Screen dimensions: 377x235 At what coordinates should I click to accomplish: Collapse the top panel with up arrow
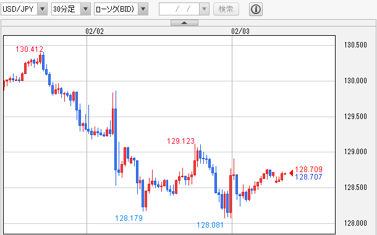184,23
